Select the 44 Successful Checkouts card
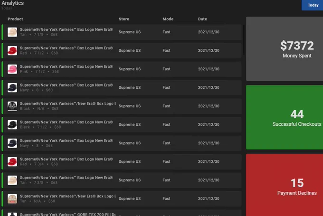Viewport: 323px width, 216px height. point(285,117)
